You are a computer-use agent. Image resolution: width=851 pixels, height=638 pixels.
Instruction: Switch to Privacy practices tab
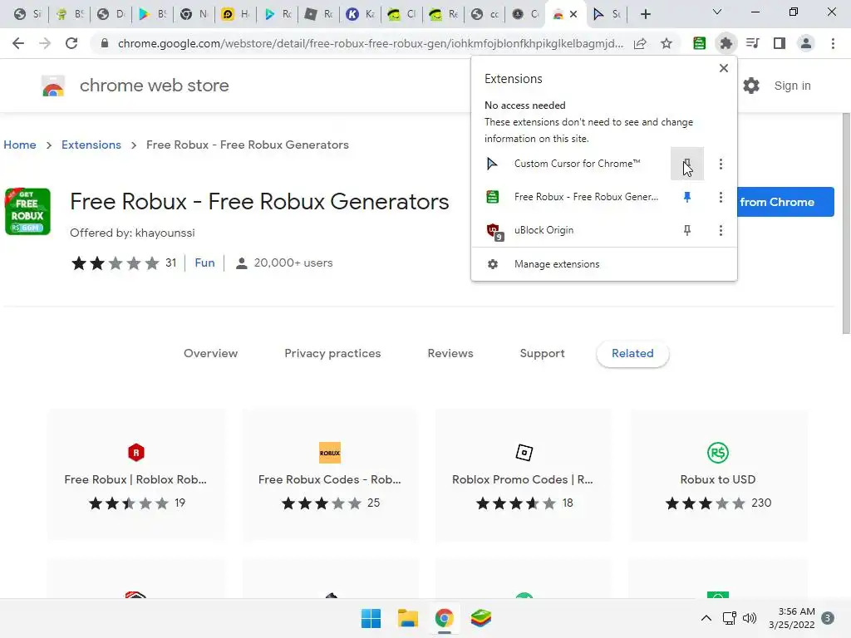click(332, 353)
